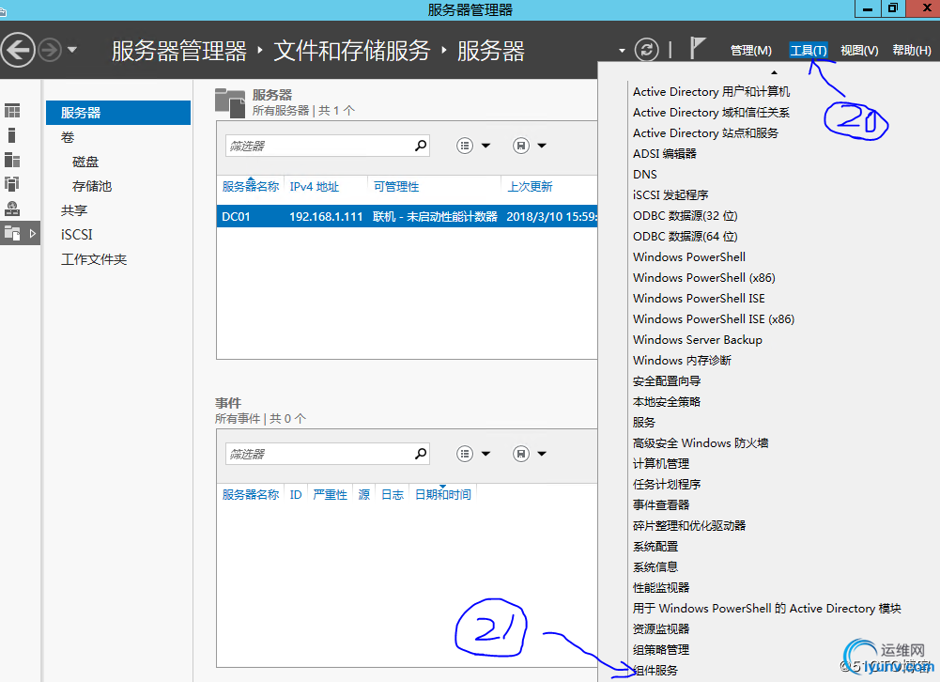
Task: Open Dashboard icon in left sidebar
Action: click(x=12, y=111)
